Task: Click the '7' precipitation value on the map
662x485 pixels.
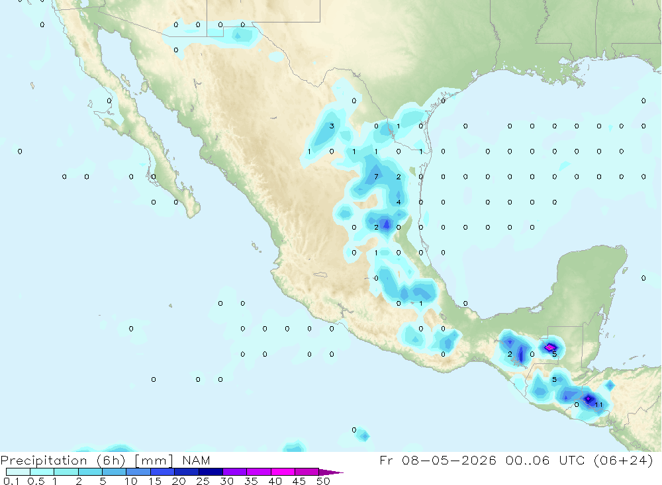Action: 376,177
